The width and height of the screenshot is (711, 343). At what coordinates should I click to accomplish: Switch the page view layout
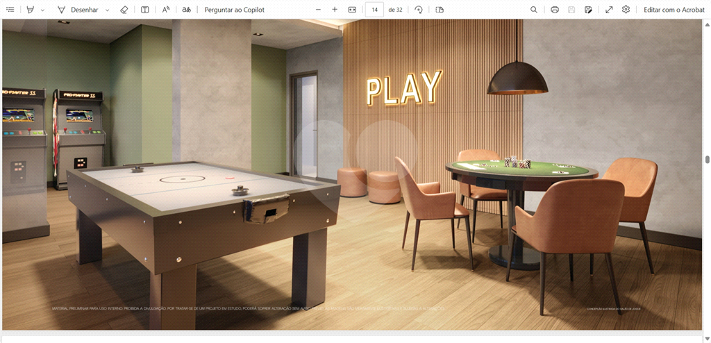pos(440,10)
